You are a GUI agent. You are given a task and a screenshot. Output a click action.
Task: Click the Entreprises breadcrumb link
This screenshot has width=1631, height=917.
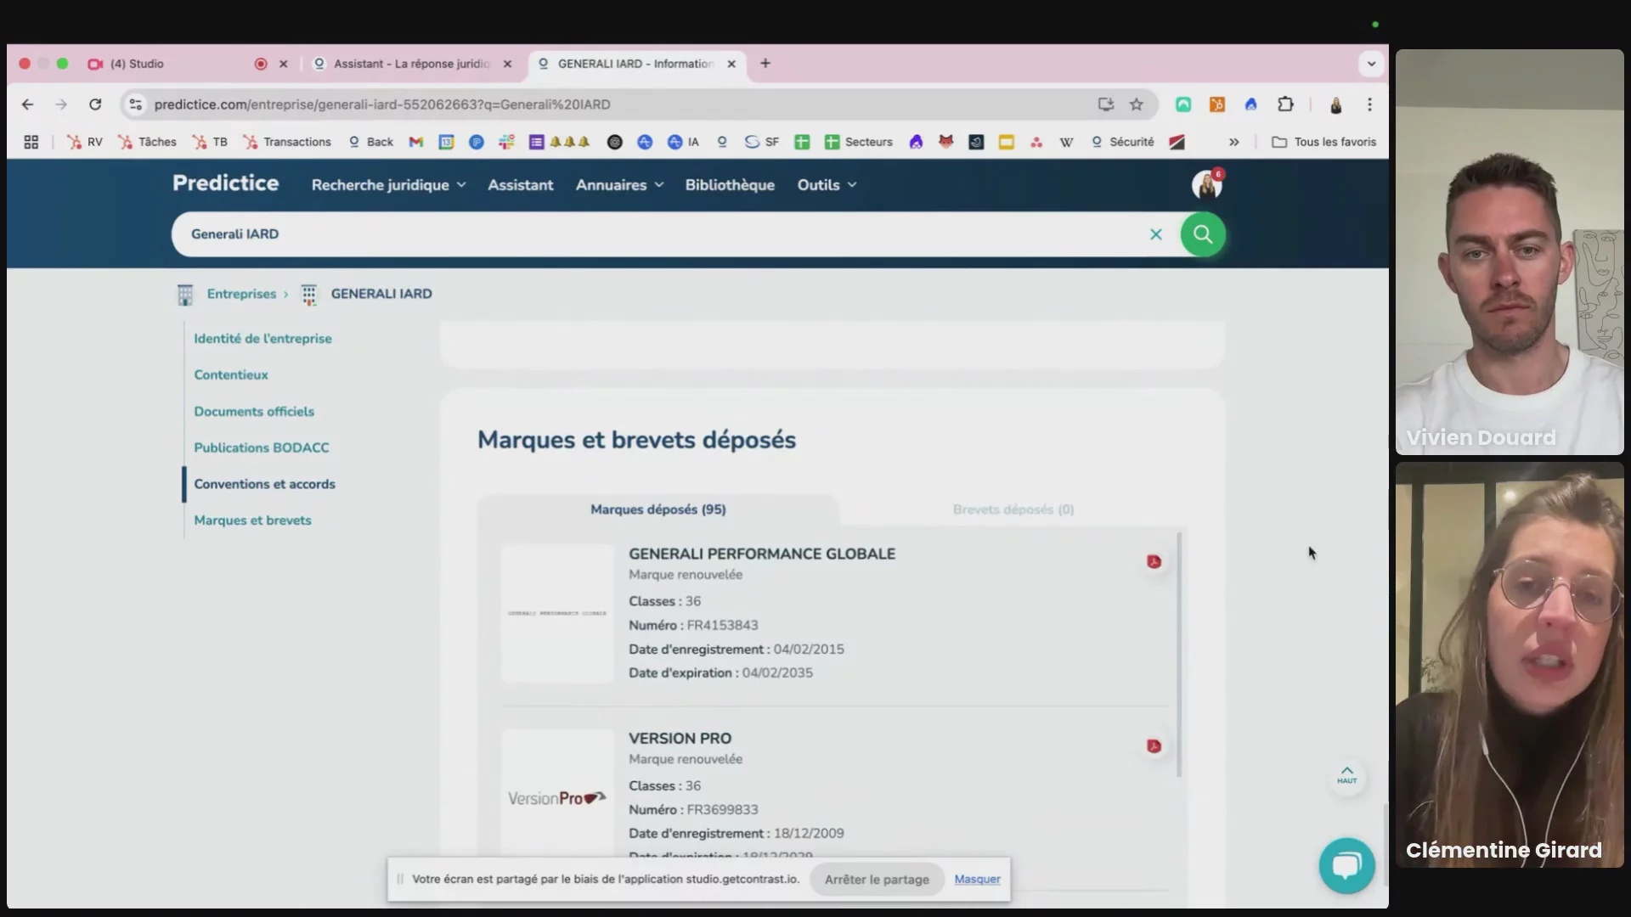click(241, 295)
